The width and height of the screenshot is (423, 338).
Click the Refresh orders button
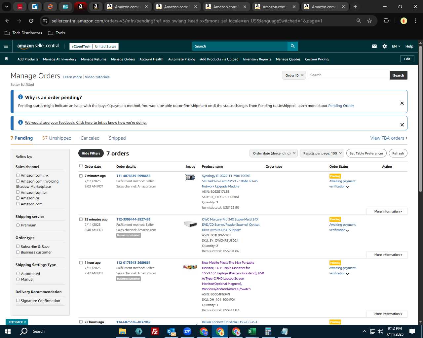click(398, 153)
